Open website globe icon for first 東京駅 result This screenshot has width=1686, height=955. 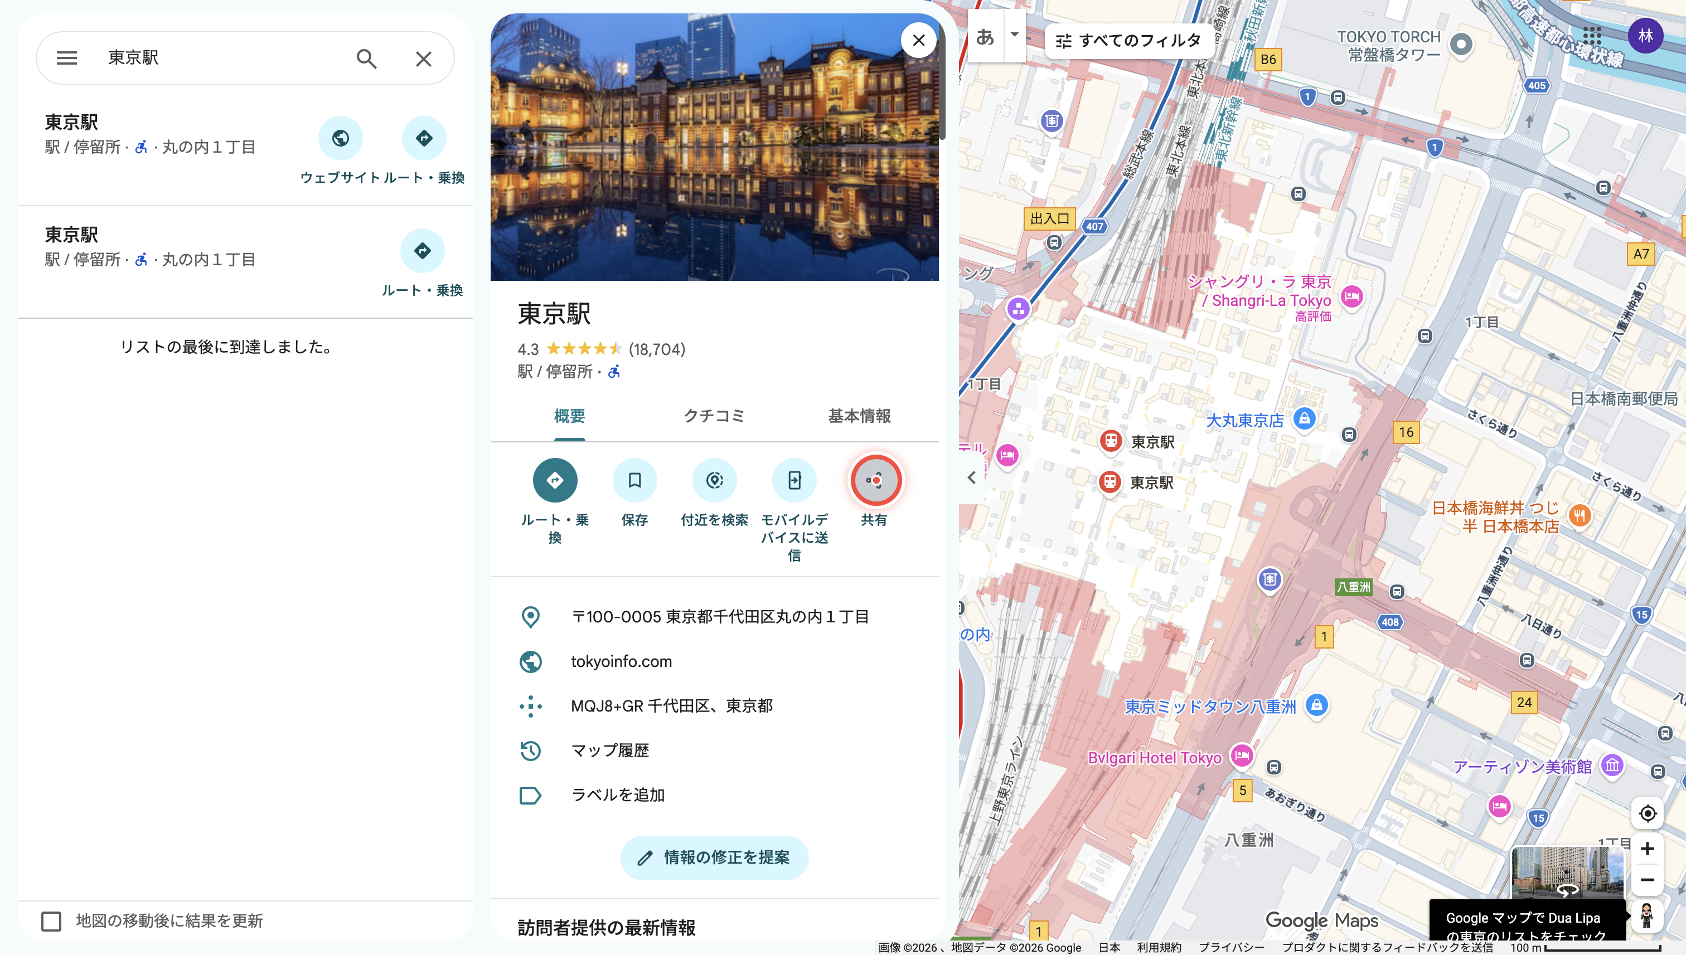pyautogui.click(x=341, y=138)
